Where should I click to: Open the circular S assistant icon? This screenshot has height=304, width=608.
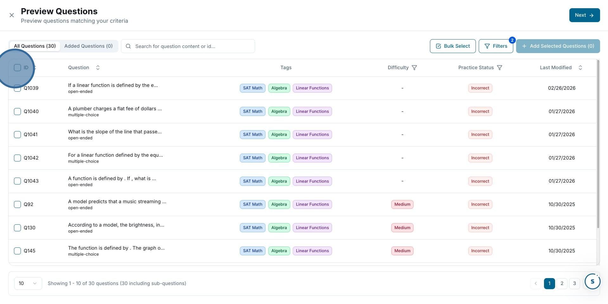[x=592, y=281]
